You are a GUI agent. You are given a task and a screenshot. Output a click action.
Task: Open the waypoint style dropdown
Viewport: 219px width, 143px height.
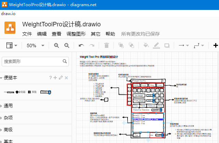click(x=199, y=45)
